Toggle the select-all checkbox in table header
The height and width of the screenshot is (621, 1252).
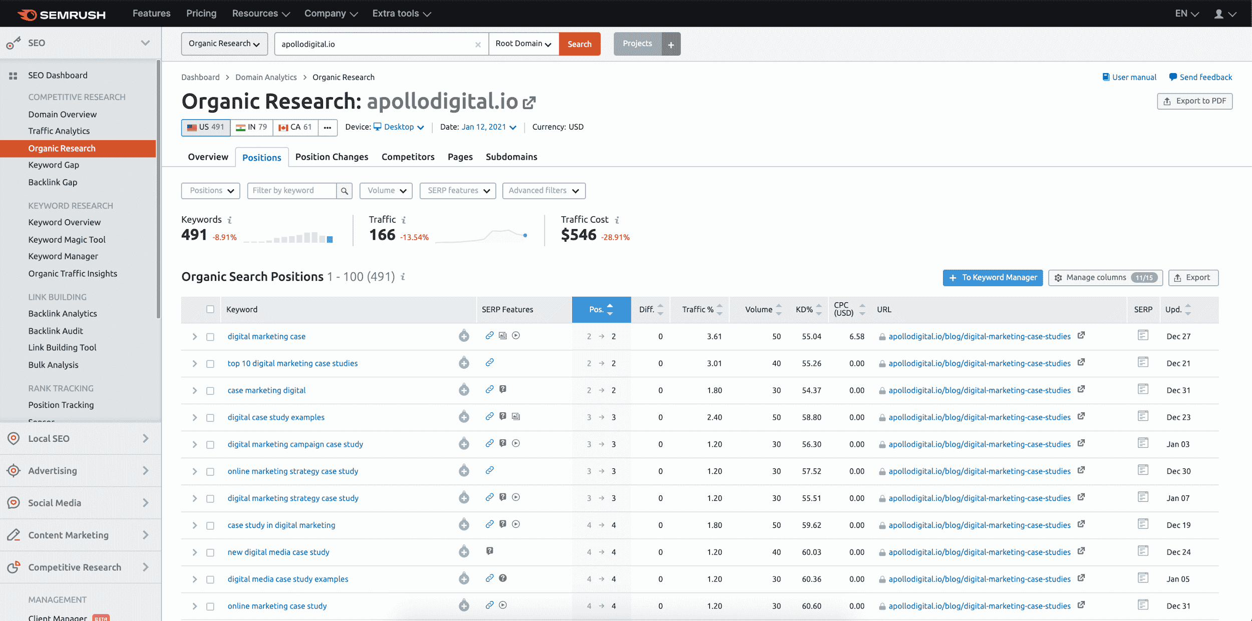[210, 309]
